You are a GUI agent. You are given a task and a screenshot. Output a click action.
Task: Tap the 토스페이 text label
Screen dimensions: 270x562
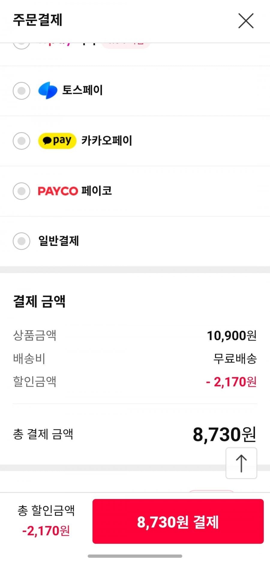(82, 90)
